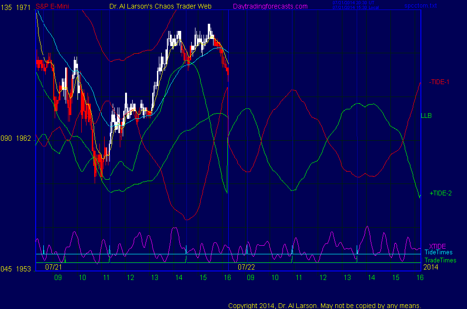Click the copyright notice by Dr. Al Larson

coord(325,306)
